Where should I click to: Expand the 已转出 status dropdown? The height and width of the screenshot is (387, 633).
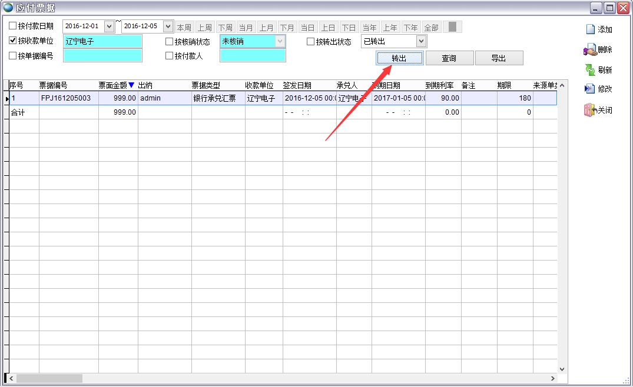pos(420,41)
